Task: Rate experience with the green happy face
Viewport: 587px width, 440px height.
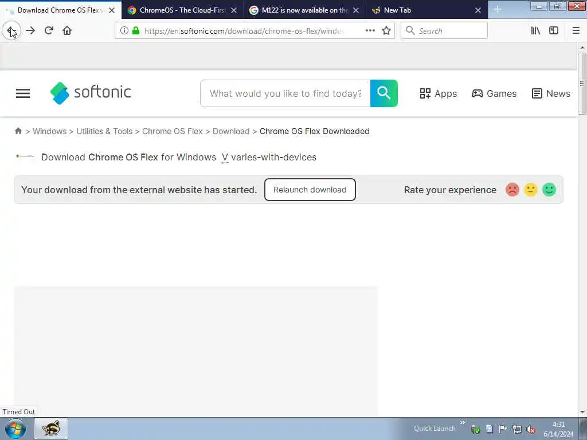Action: point(549,190)
